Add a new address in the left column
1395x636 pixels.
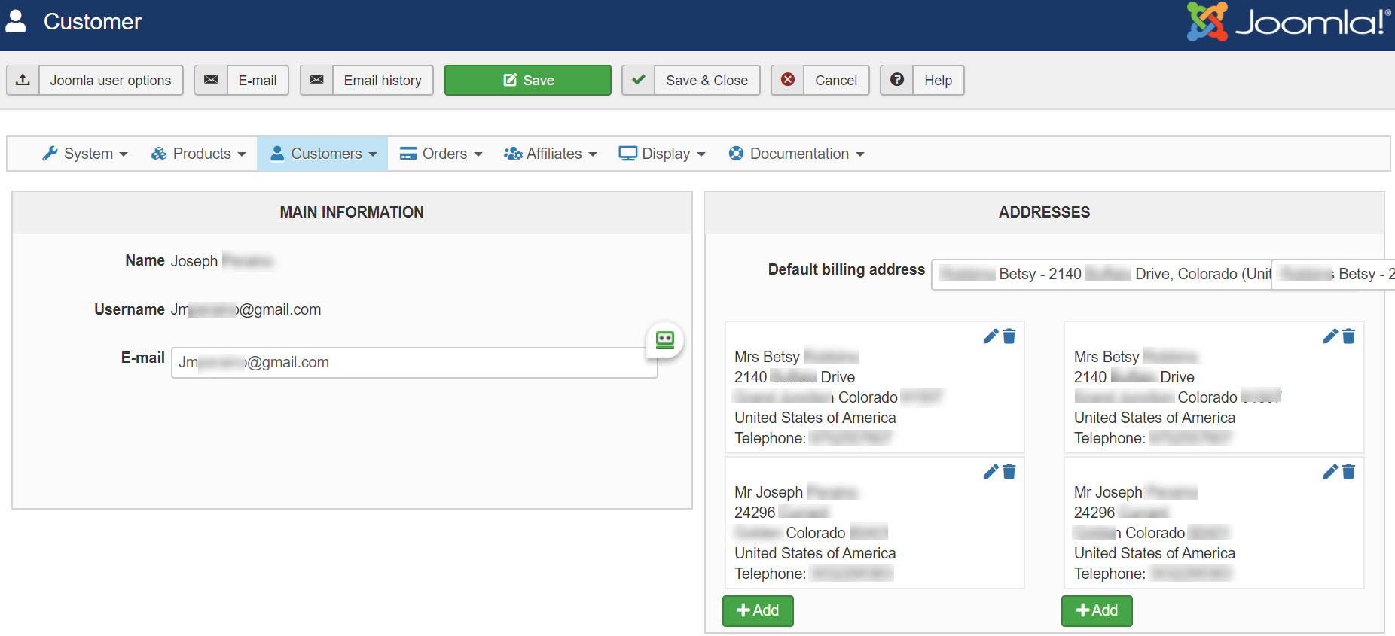point(758,610)
